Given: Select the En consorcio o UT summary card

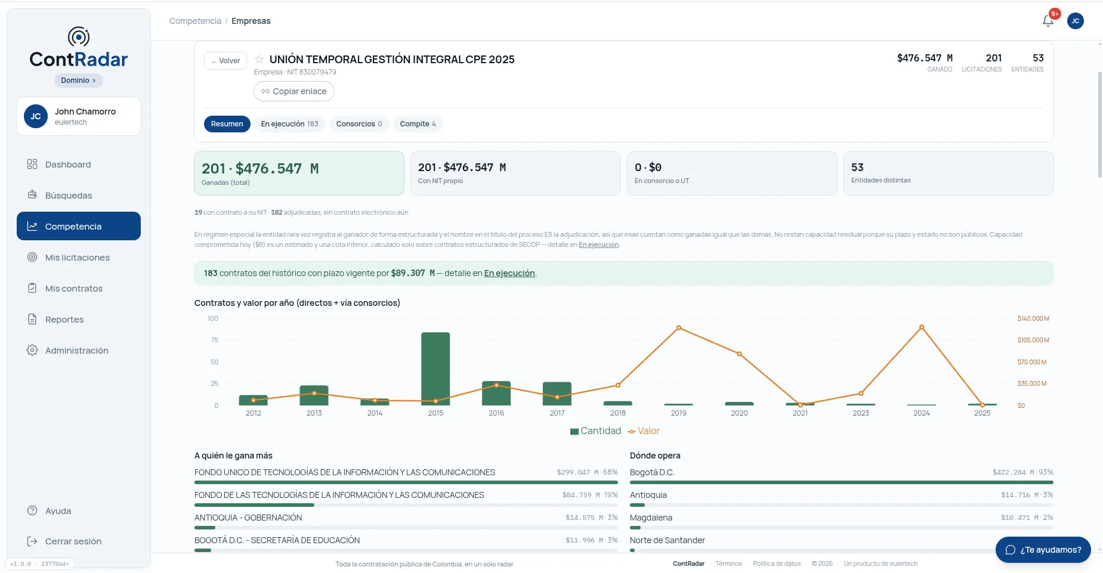Looking at the screenshot, I should (x=732, y=173).
